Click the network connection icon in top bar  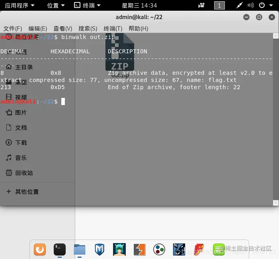pos(240,5)
